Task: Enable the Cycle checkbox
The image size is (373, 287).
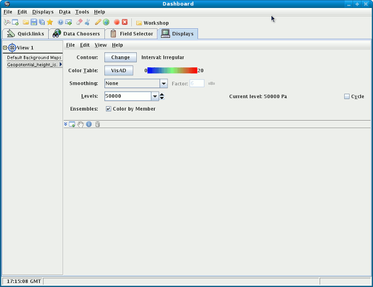Action: (x=347, y=97)
